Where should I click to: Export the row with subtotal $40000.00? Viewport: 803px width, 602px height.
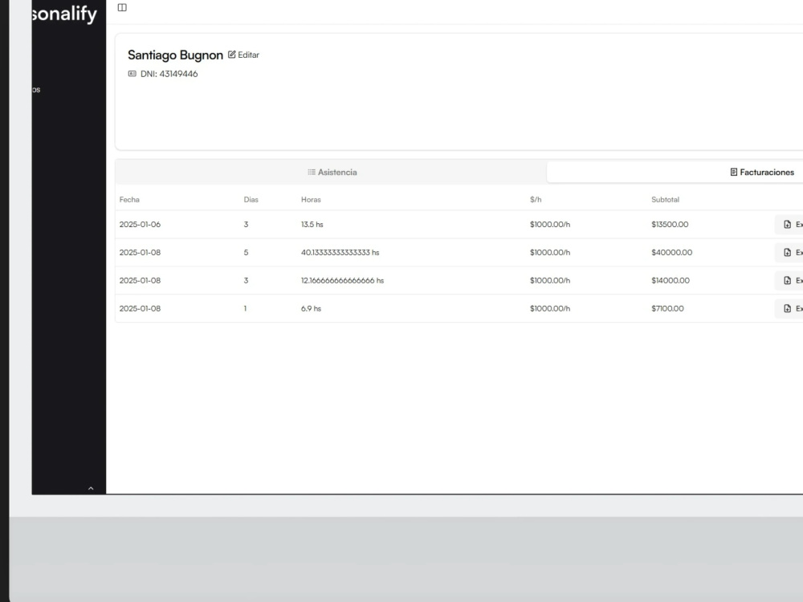click(x=789, y=252)
